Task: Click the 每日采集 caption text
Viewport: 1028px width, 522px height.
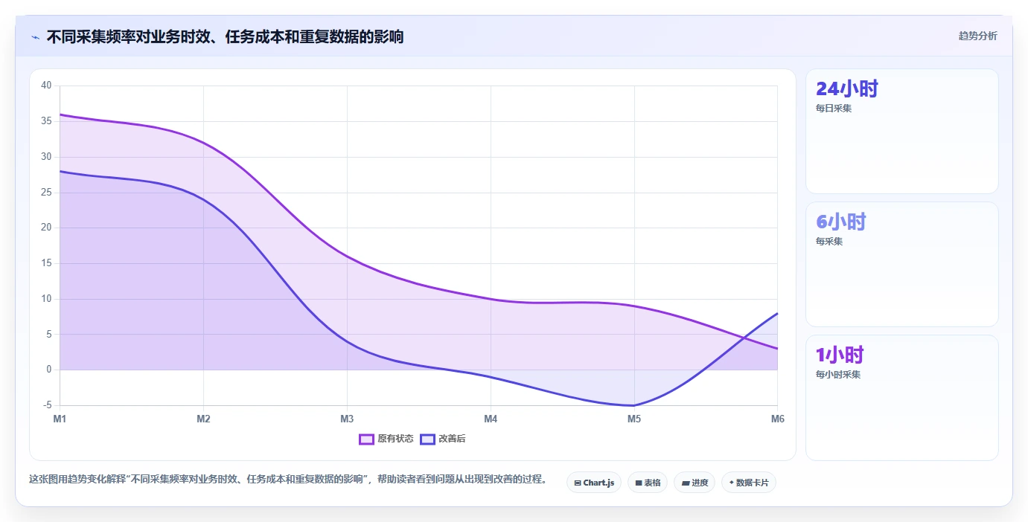Action: pos(834,108)
